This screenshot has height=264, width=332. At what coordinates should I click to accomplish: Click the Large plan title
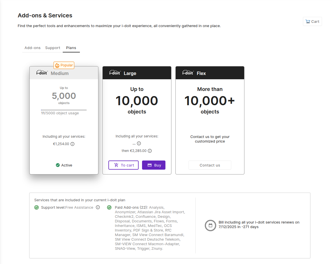[130, 73]
